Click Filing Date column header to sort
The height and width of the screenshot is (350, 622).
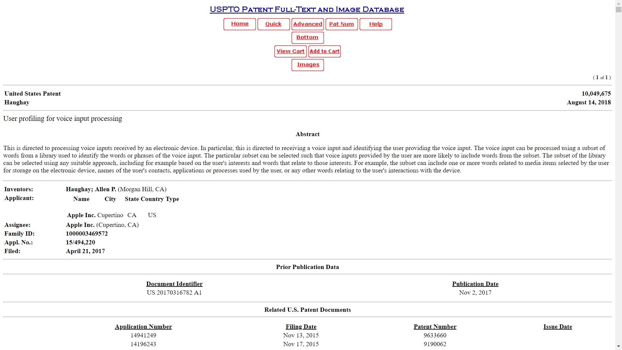point(301,326)
